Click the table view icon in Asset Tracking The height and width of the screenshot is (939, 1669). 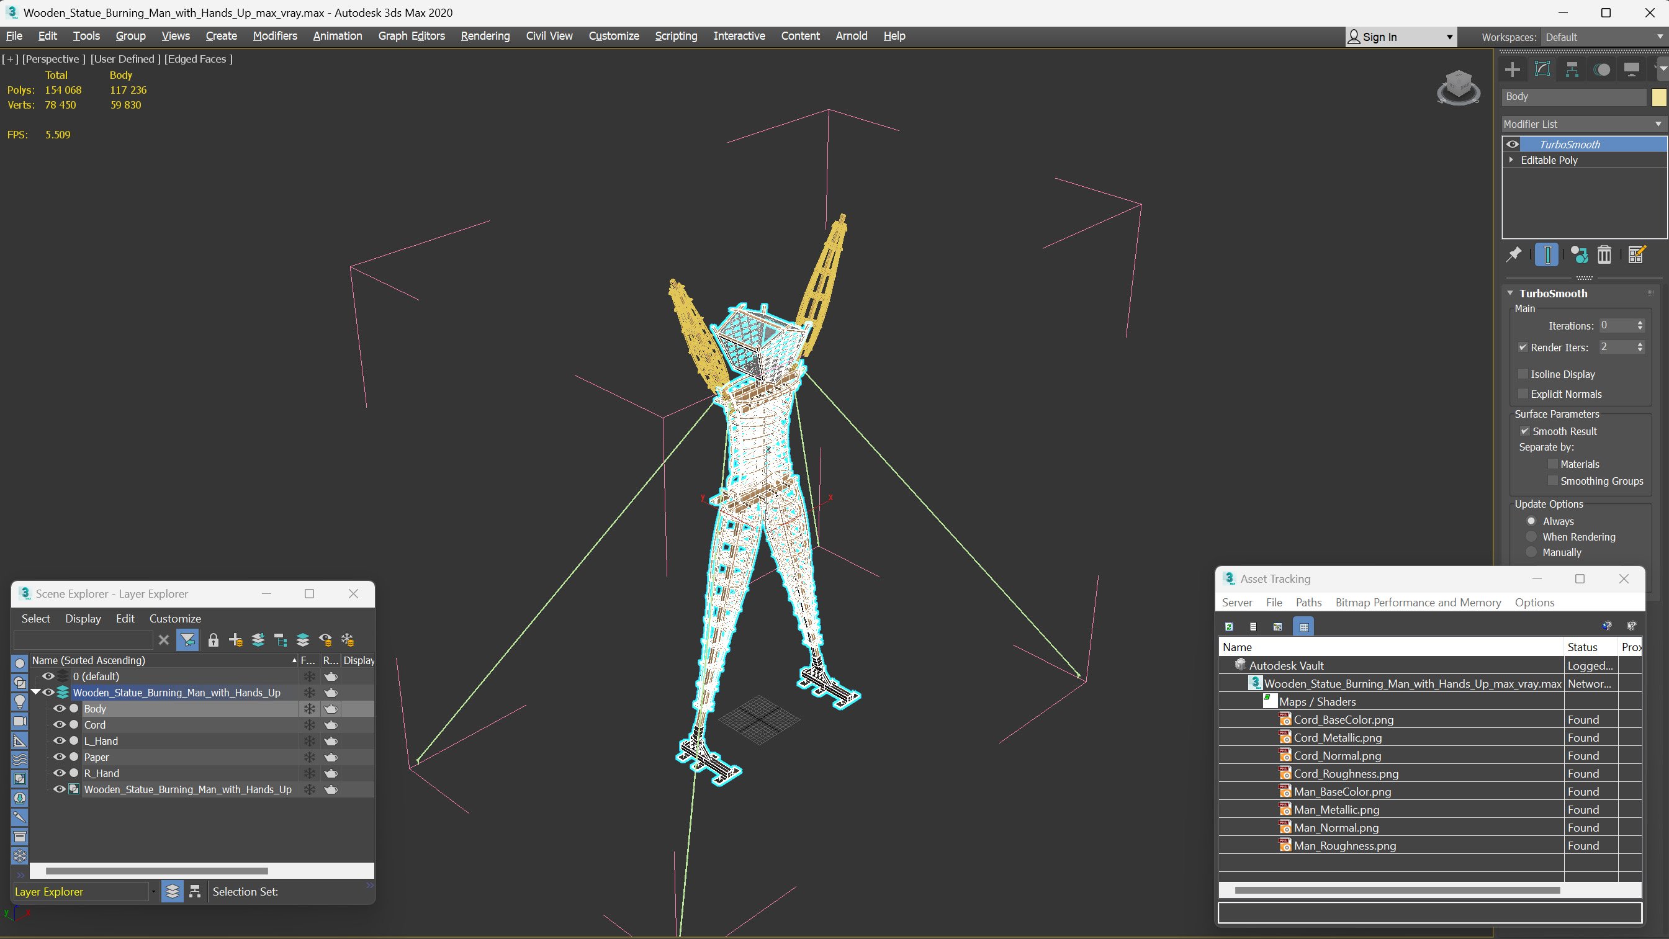coord(1303,627)
